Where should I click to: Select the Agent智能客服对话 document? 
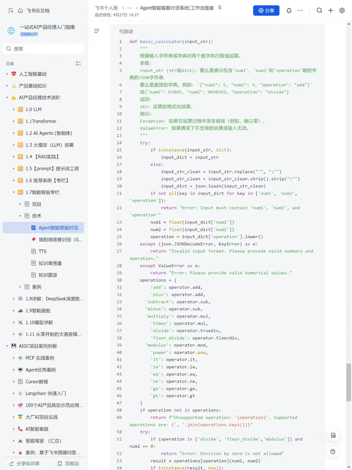43,228
